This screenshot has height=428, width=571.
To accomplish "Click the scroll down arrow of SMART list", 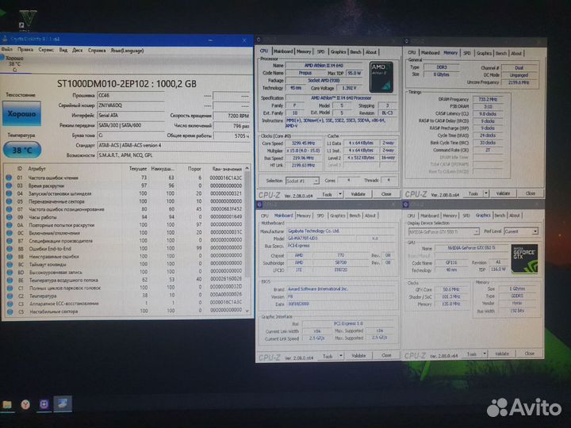I will click(x=247, y=311).
